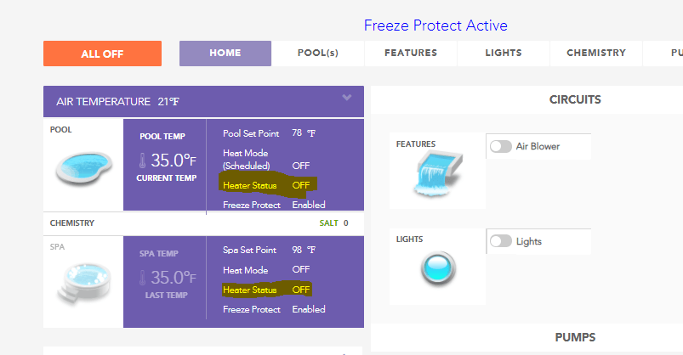Click the pool Heat Mode OFF value
Screen dimensions: 683x355
point(301,166)
